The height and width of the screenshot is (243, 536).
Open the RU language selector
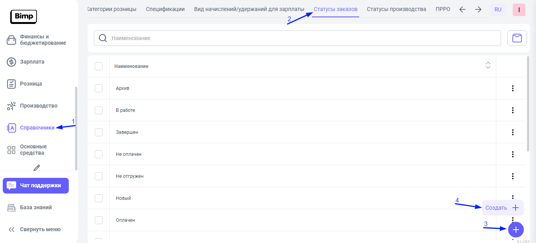point(498,10)
